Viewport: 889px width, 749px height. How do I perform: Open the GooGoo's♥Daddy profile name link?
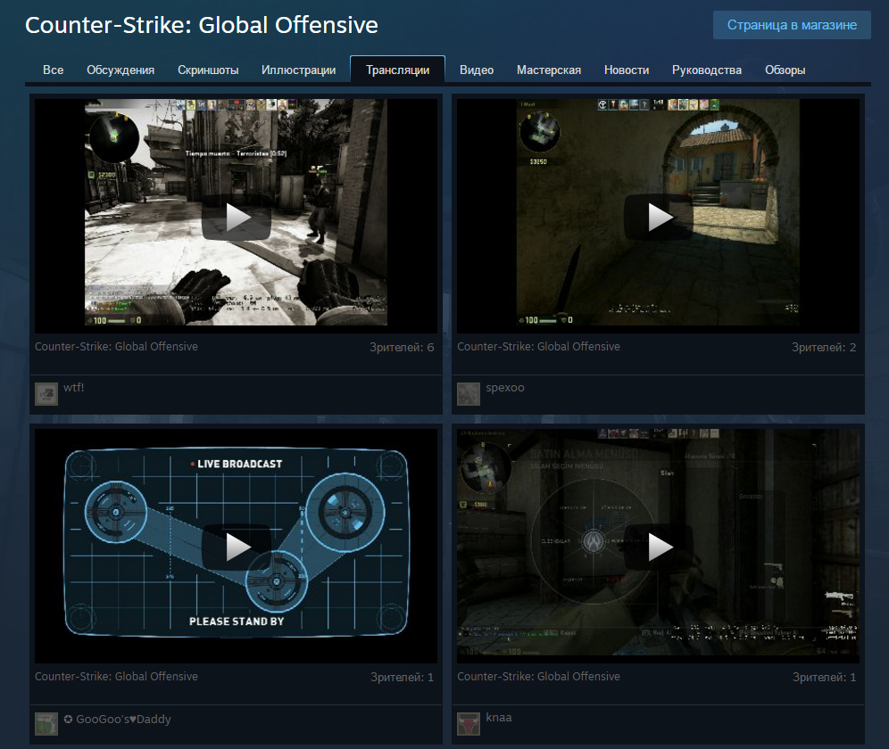117,719
